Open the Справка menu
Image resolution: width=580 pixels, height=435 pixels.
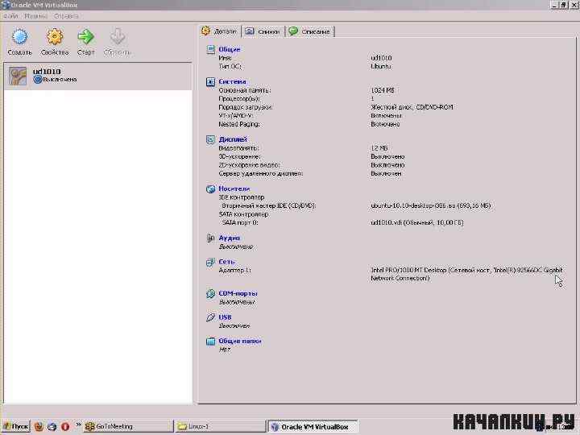(66, 16)
